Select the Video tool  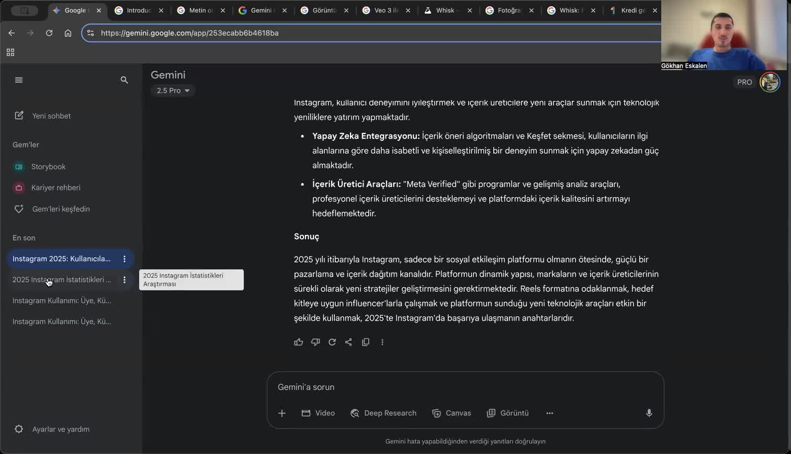click(318, 413)
